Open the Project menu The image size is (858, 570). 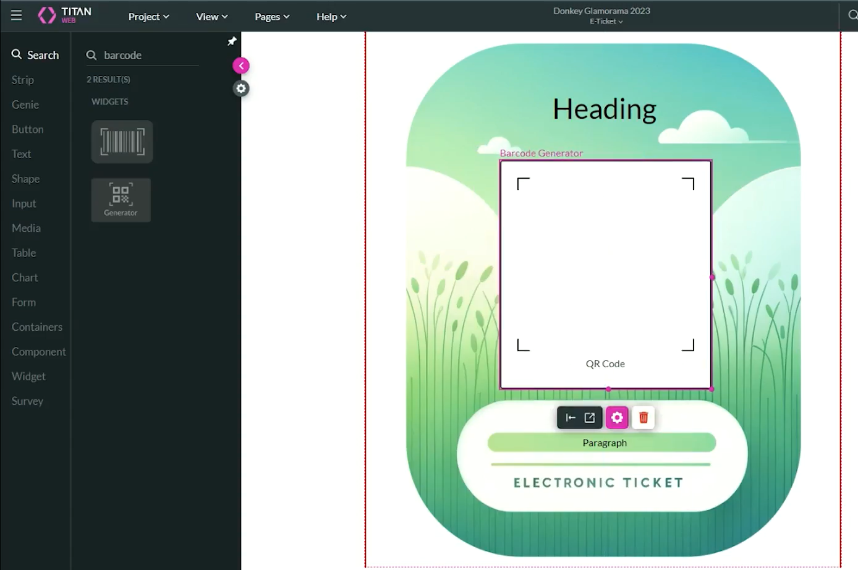148,17
